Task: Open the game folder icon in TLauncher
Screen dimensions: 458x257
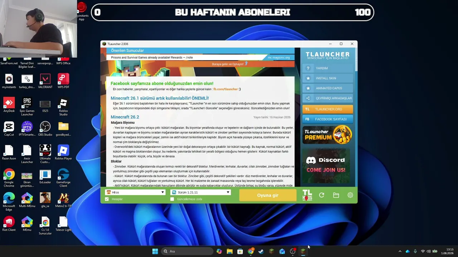Action: [x=336, y=195]
